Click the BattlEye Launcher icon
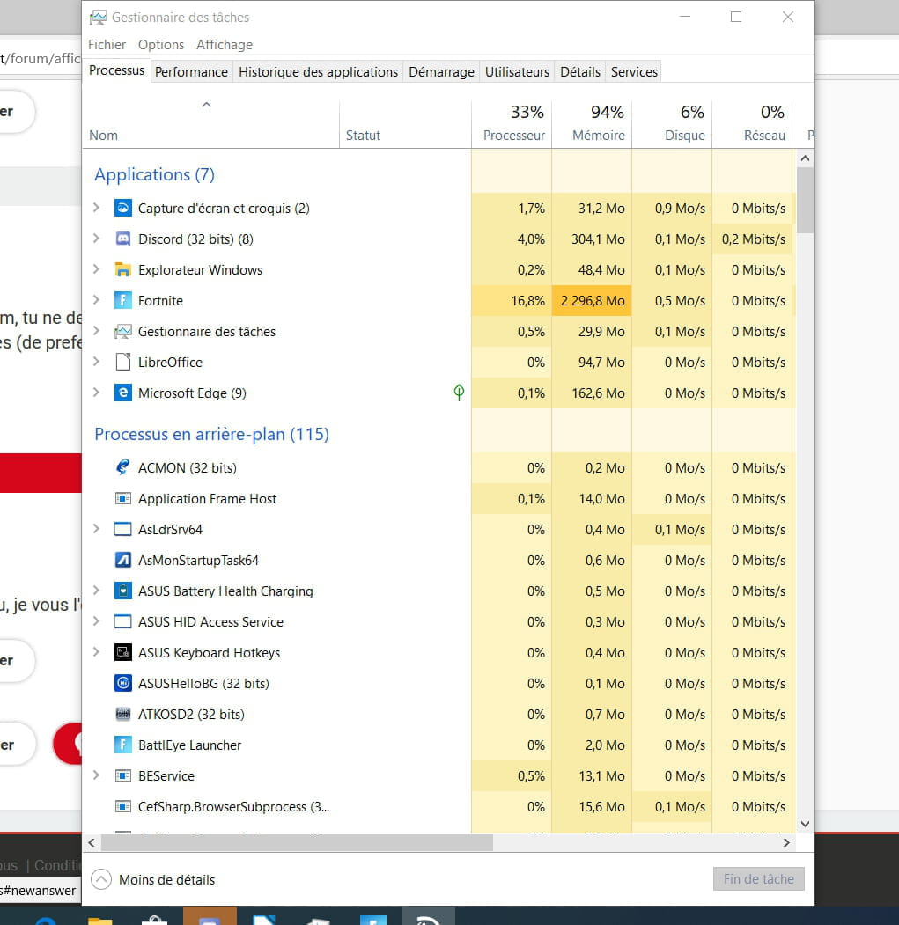This screenshot has height=925, width=899. 122,745
